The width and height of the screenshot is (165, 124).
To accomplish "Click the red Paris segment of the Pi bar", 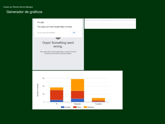I will [57, 95].
